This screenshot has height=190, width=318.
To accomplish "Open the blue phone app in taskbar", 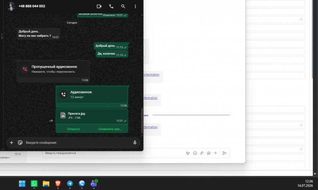I will [x=82, y=183].
